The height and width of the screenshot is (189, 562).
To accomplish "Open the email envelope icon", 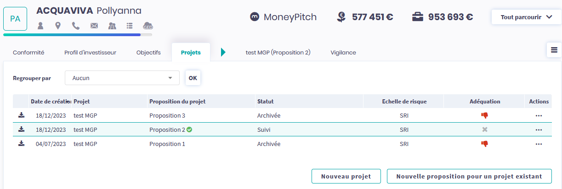I will tap(94, 26).
